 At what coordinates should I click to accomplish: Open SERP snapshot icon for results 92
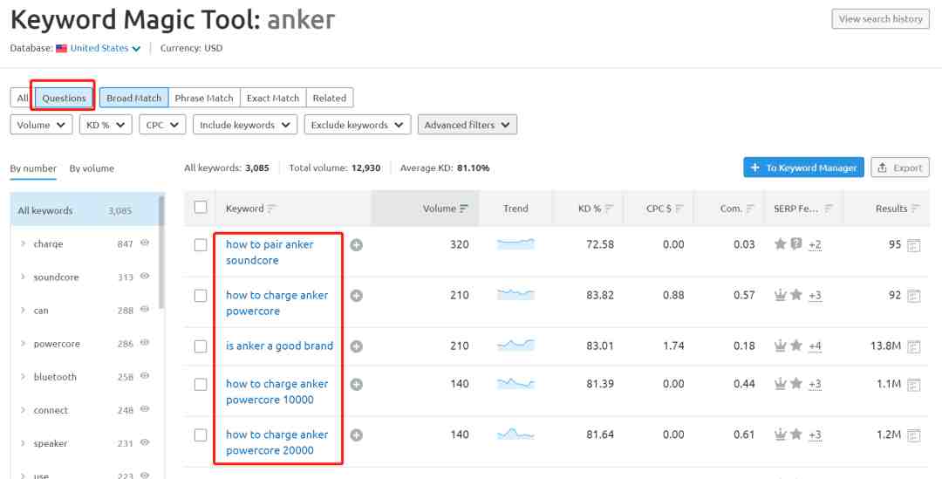[x=913, y=296]
